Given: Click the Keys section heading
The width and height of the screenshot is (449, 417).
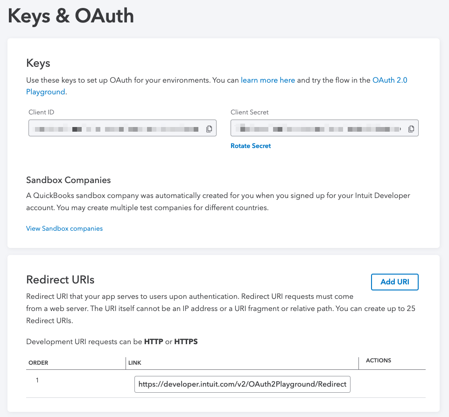Looking at the screenshot, I should tap(38, 63).
